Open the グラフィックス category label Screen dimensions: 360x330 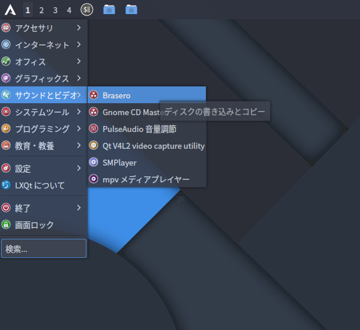pyautogui.click(x=42, y=79)
